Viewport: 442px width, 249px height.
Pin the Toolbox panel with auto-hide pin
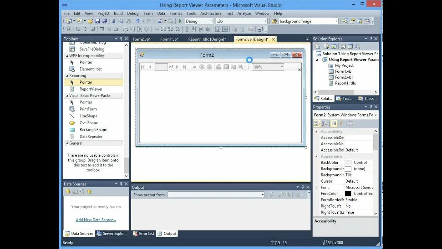(121, 39)
